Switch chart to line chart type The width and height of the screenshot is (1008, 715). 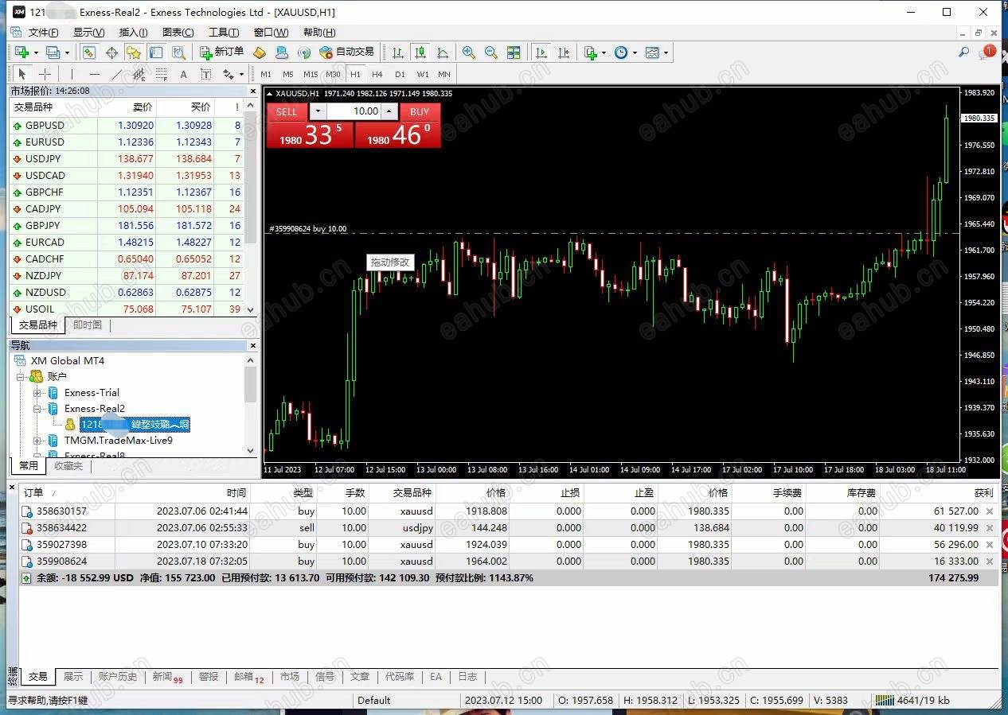click(443, 52)
